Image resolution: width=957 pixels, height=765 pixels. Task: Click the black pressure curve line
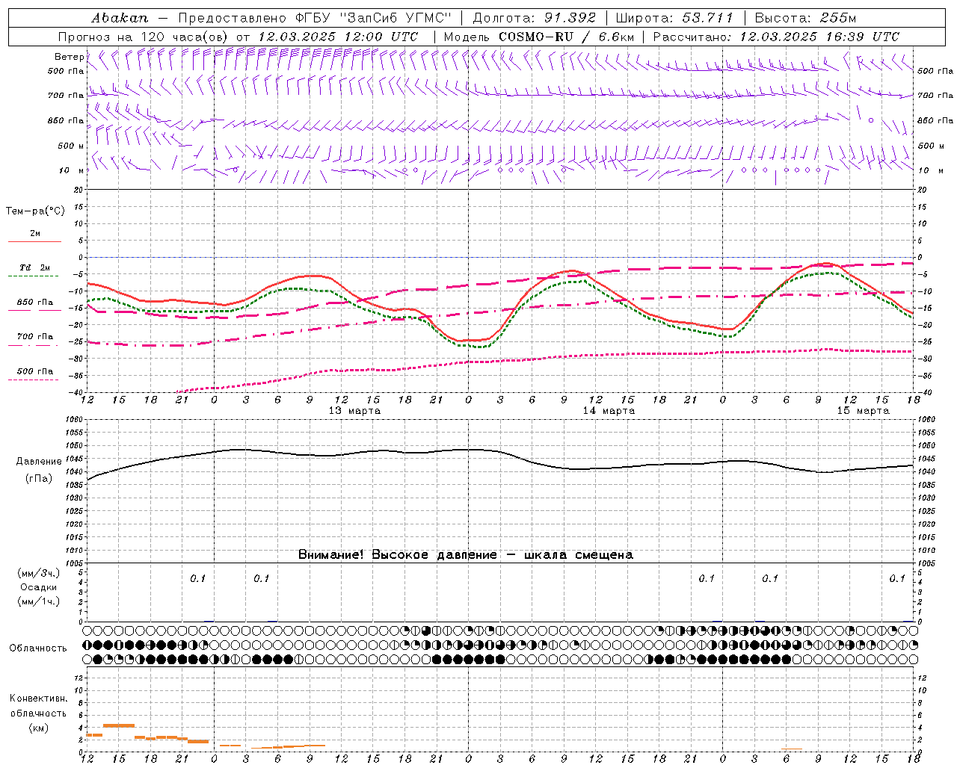500,453
